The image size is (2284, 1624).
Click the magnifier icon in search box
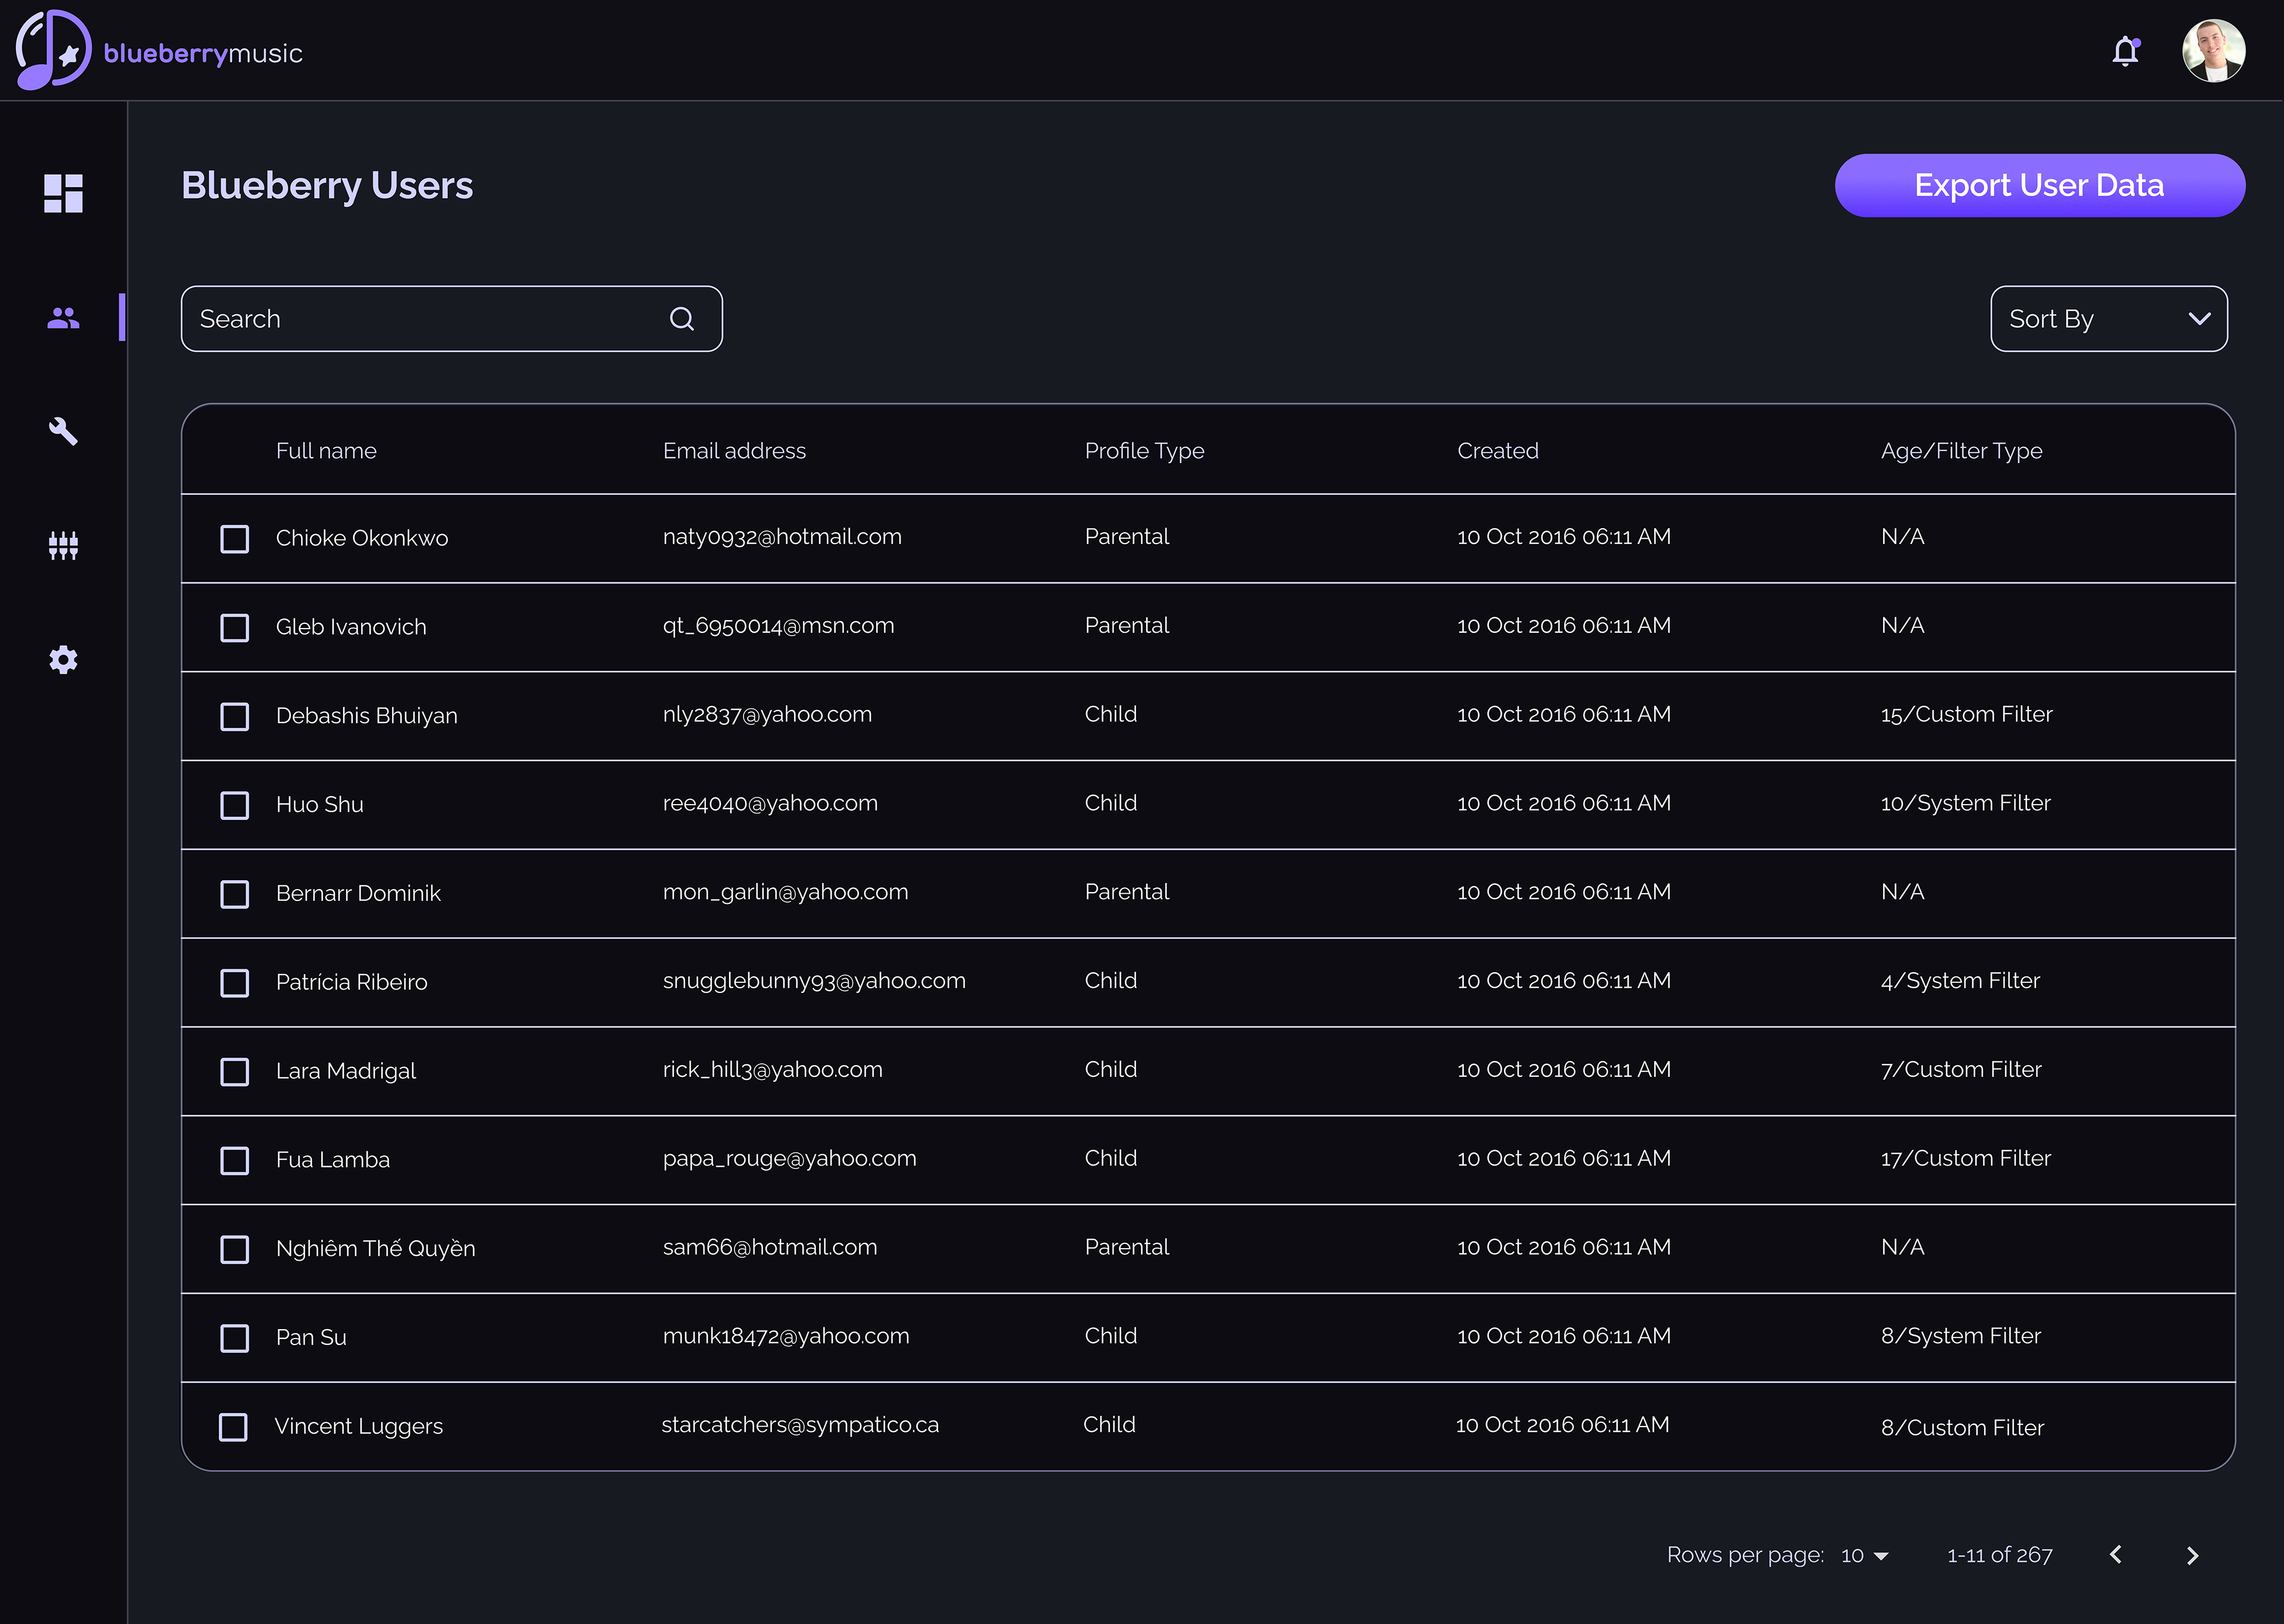click(x=682, y=319)
